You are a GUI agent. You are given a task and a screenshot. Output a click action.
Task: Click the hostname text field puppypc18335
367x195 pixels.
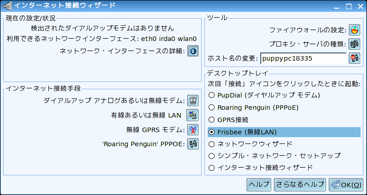point(304,58)
